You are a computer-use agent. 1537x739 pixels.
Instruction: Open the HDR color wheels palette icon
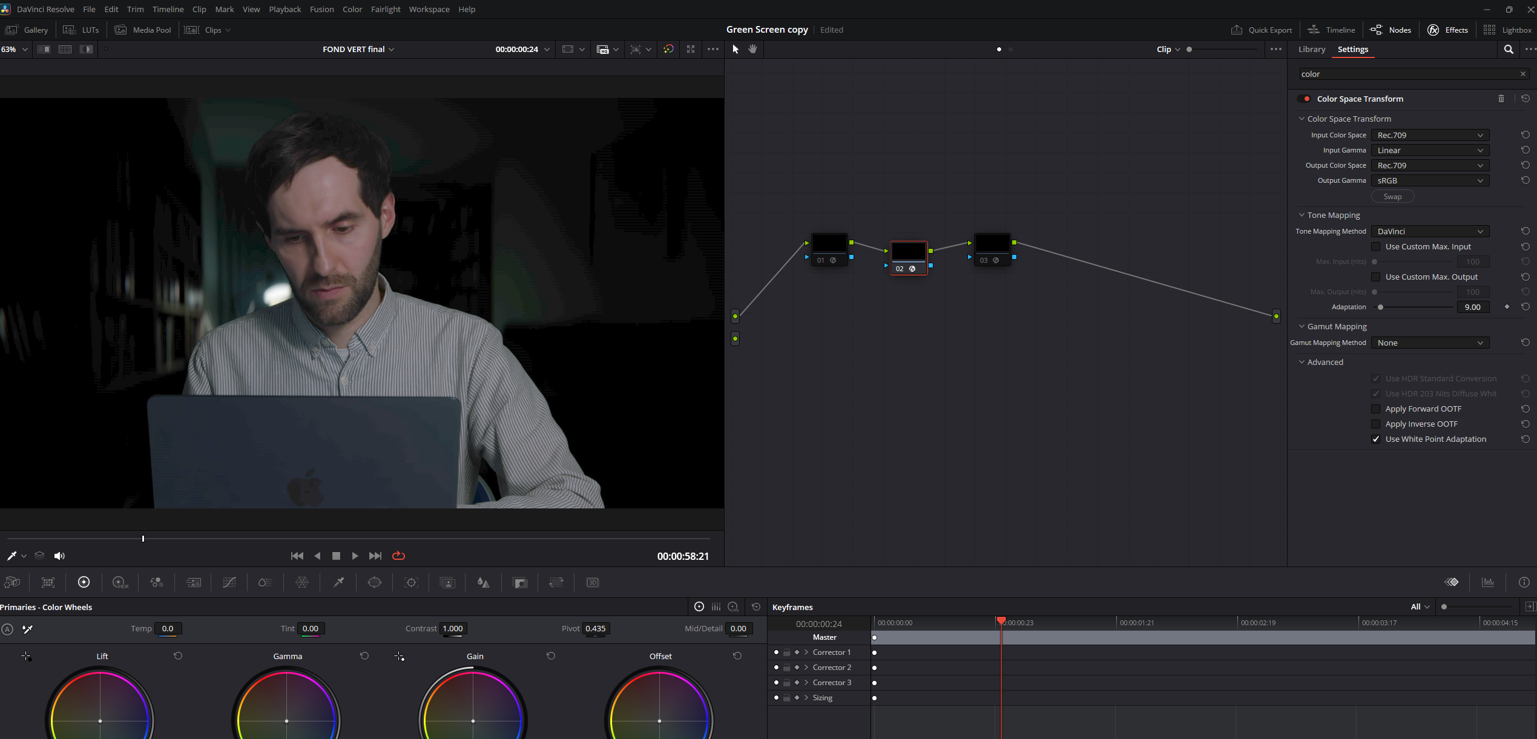click(x=120, y=582)
